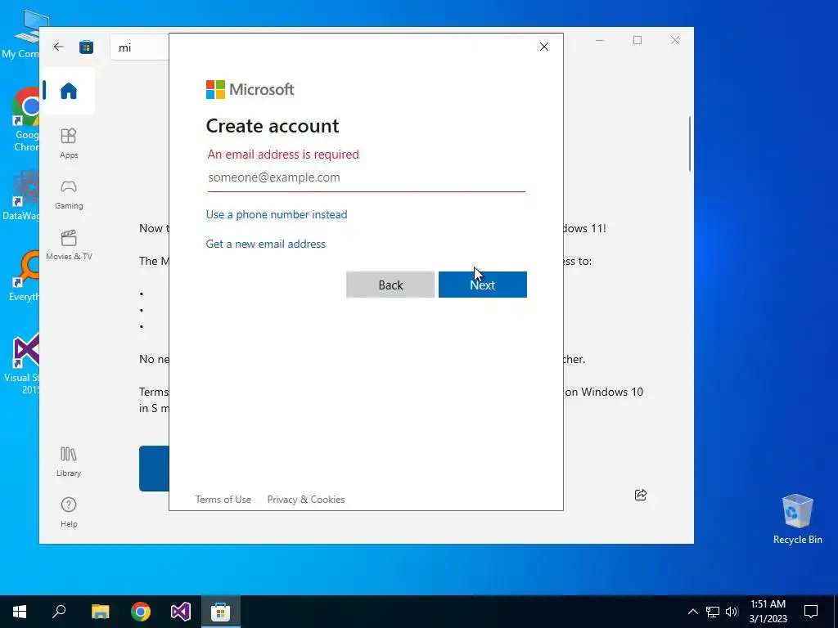Open Library in Store sidebar
Image resolution: width=838 pixels, height=628 pixels.
tap(69, 462)
